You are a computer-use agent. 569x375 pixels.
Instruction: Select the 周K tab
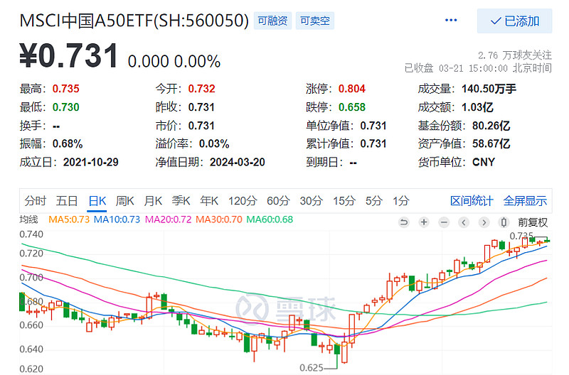[x=125, y=201]
